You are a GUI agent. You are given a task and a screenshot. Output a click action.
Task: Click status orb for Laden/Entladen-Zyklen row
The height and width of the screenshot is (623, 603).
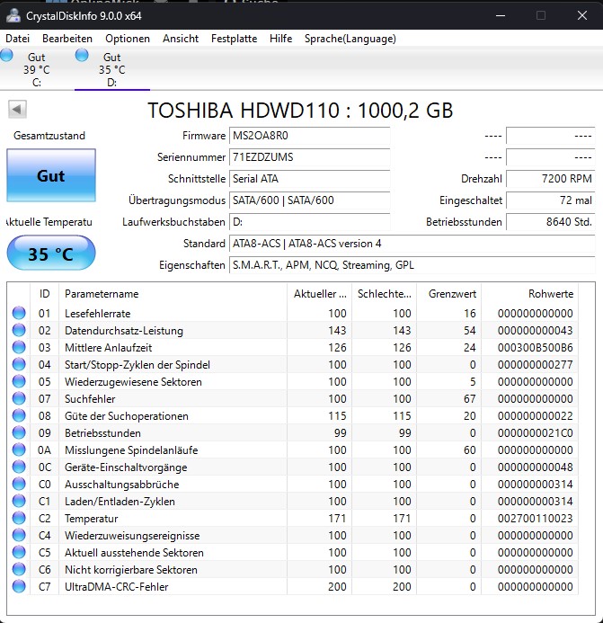click(x=19, y=501)
